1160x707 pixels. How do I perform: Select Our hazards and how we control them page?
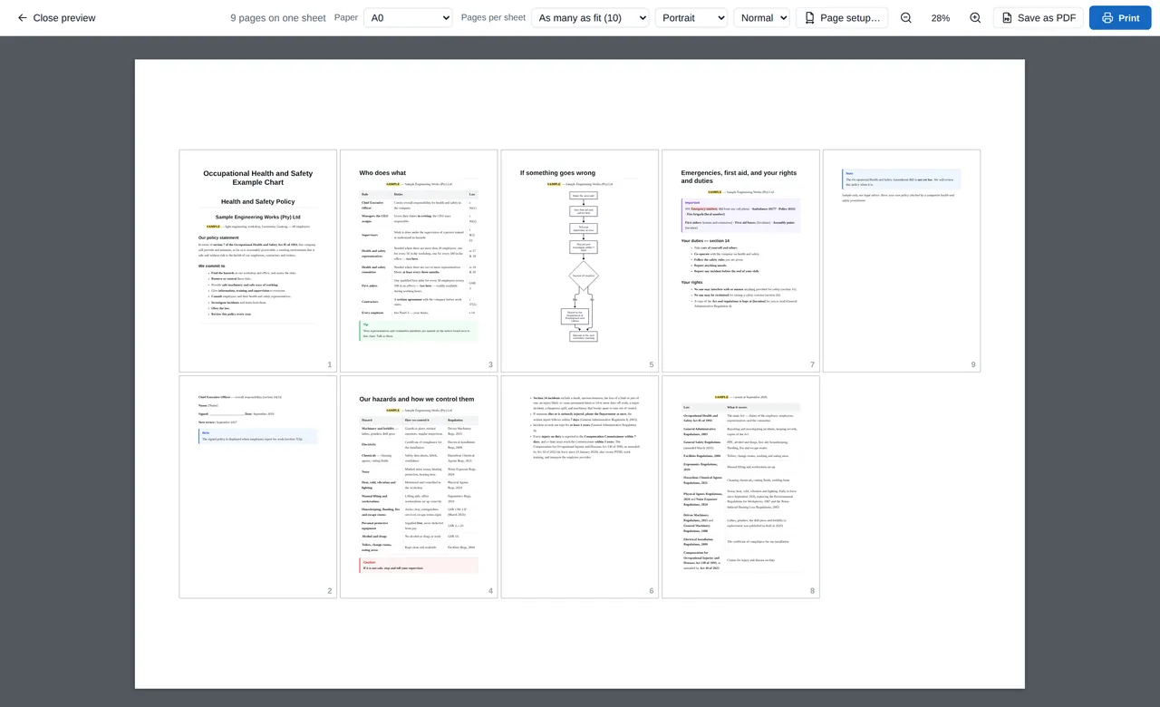[419, 487]
